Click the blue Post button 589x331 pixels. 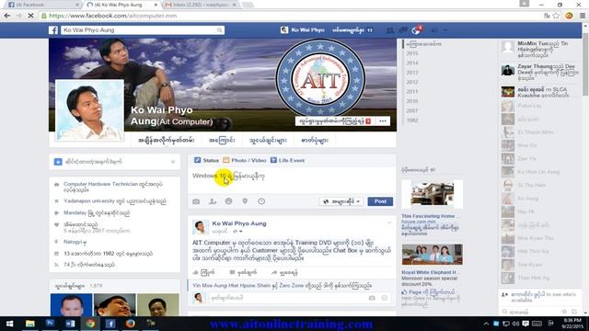click(x=380, y=201)
